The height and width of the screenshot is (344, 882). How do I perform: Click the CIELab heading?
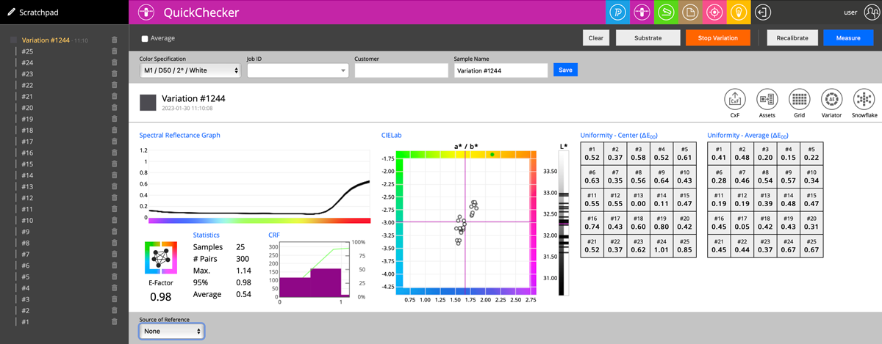[x=392, y=135]
